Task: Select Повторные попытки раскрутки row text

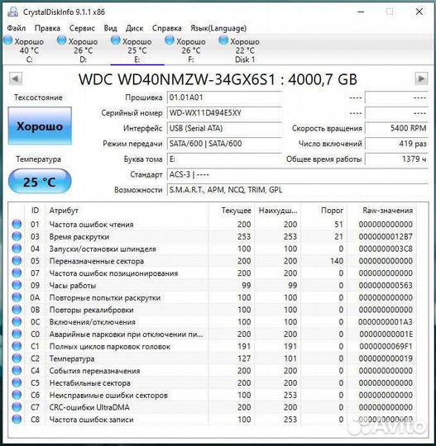Action: tap(105, 298)
